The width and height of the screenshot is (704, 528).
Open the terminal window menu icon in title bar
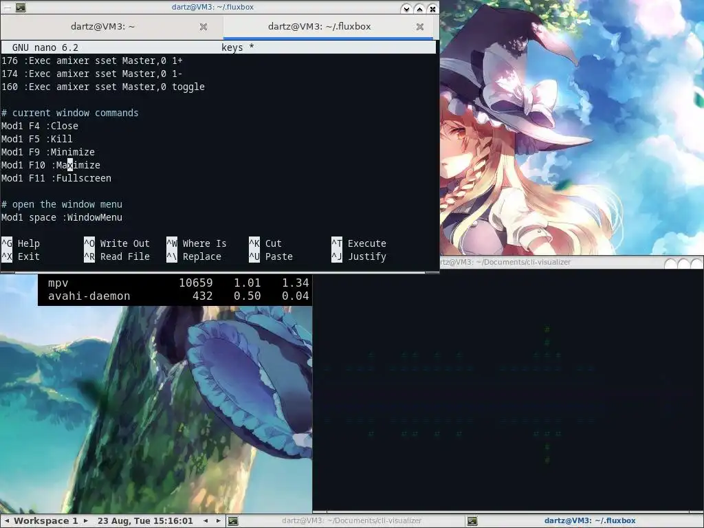coord(21,8)
